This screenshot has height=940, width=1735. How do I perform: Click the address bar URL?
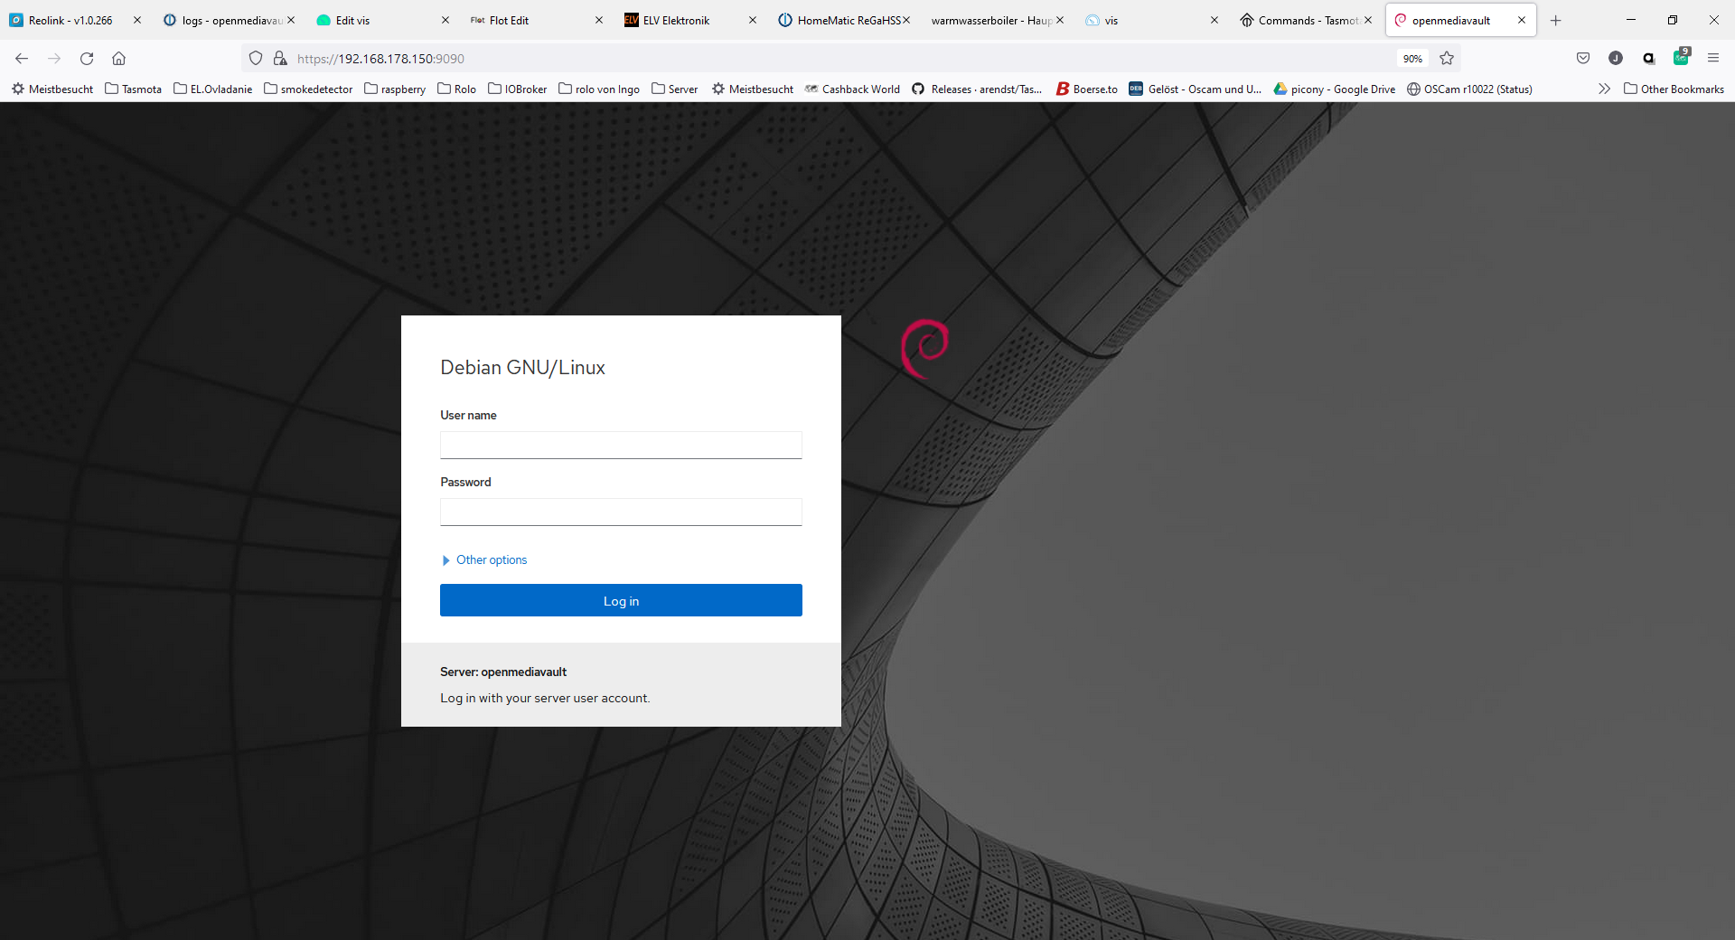pyautogui.click(x=380, y=59)
